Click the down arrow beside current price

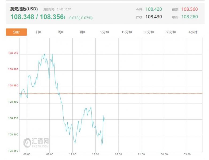pos(64,17)
